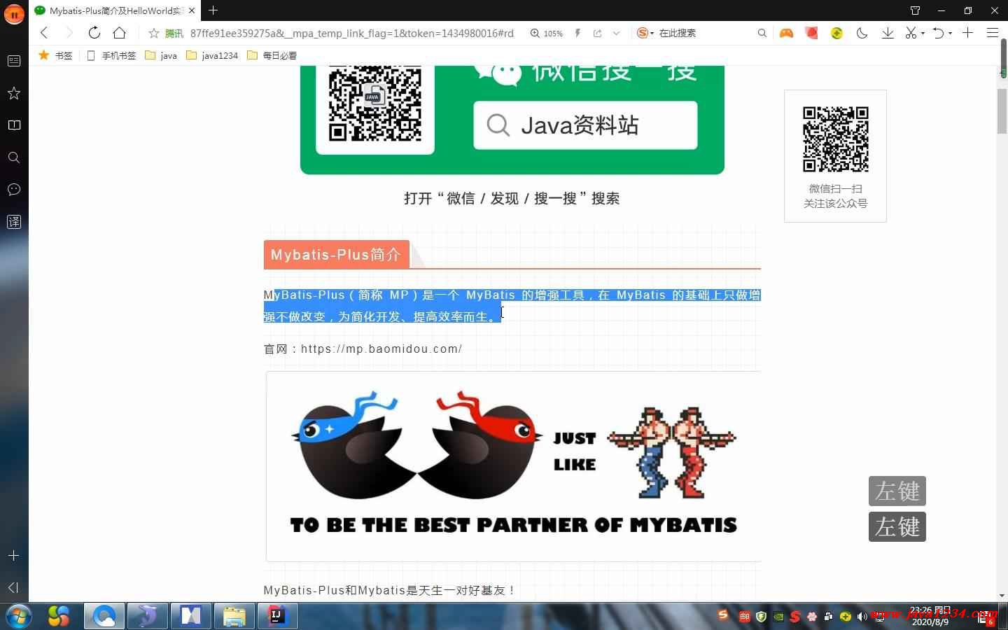Viewport: 1008px width, 630px height.
Task: Click the 微信扫一扫 QR code on right
Action: (836, 139)
